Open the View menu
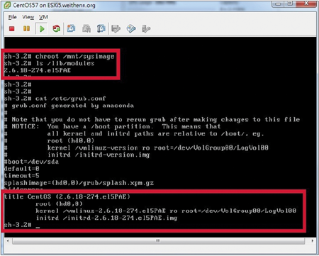Image resolution: width=319 pixels, height=256 pixels. click(x=28, y=17)
